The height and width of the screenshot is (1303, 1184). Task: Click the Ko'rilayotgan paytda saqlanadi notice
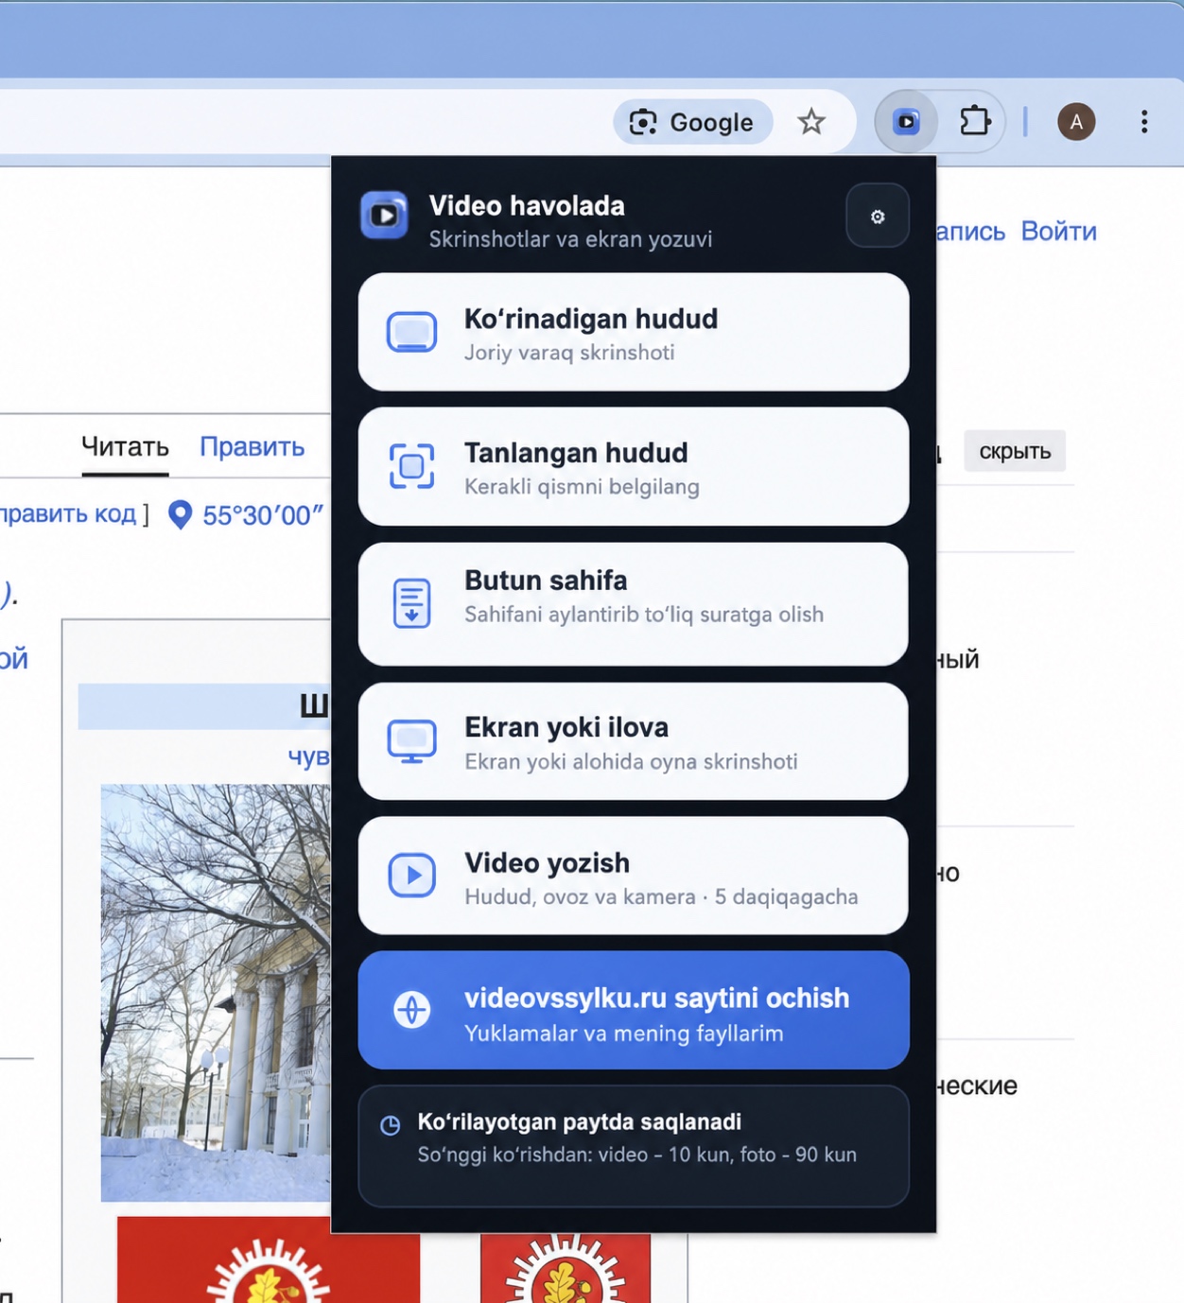tap(634, 1146)
